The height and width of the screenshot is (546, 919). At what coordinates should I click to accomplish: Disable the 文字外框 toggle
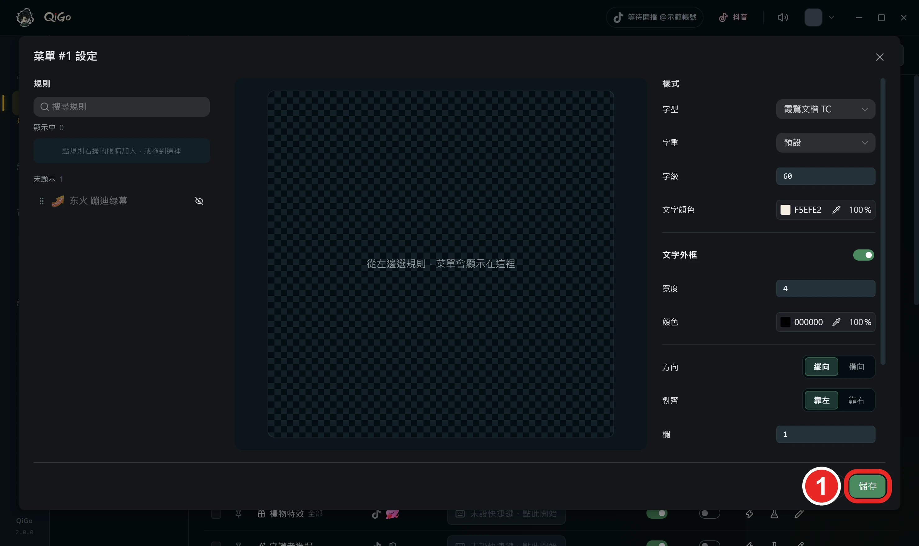coord(863,255)
